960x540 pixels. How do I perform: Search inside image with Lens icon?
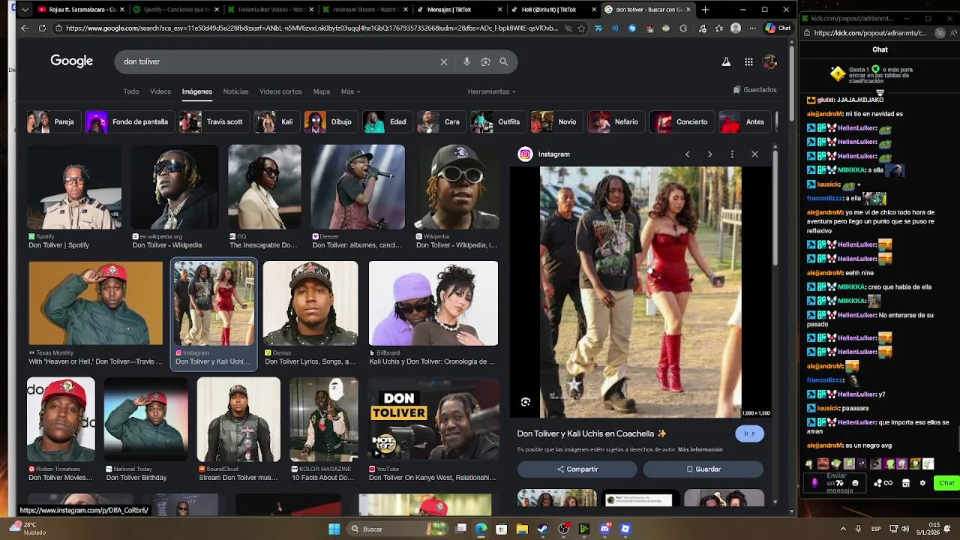[x=526, y=402]
